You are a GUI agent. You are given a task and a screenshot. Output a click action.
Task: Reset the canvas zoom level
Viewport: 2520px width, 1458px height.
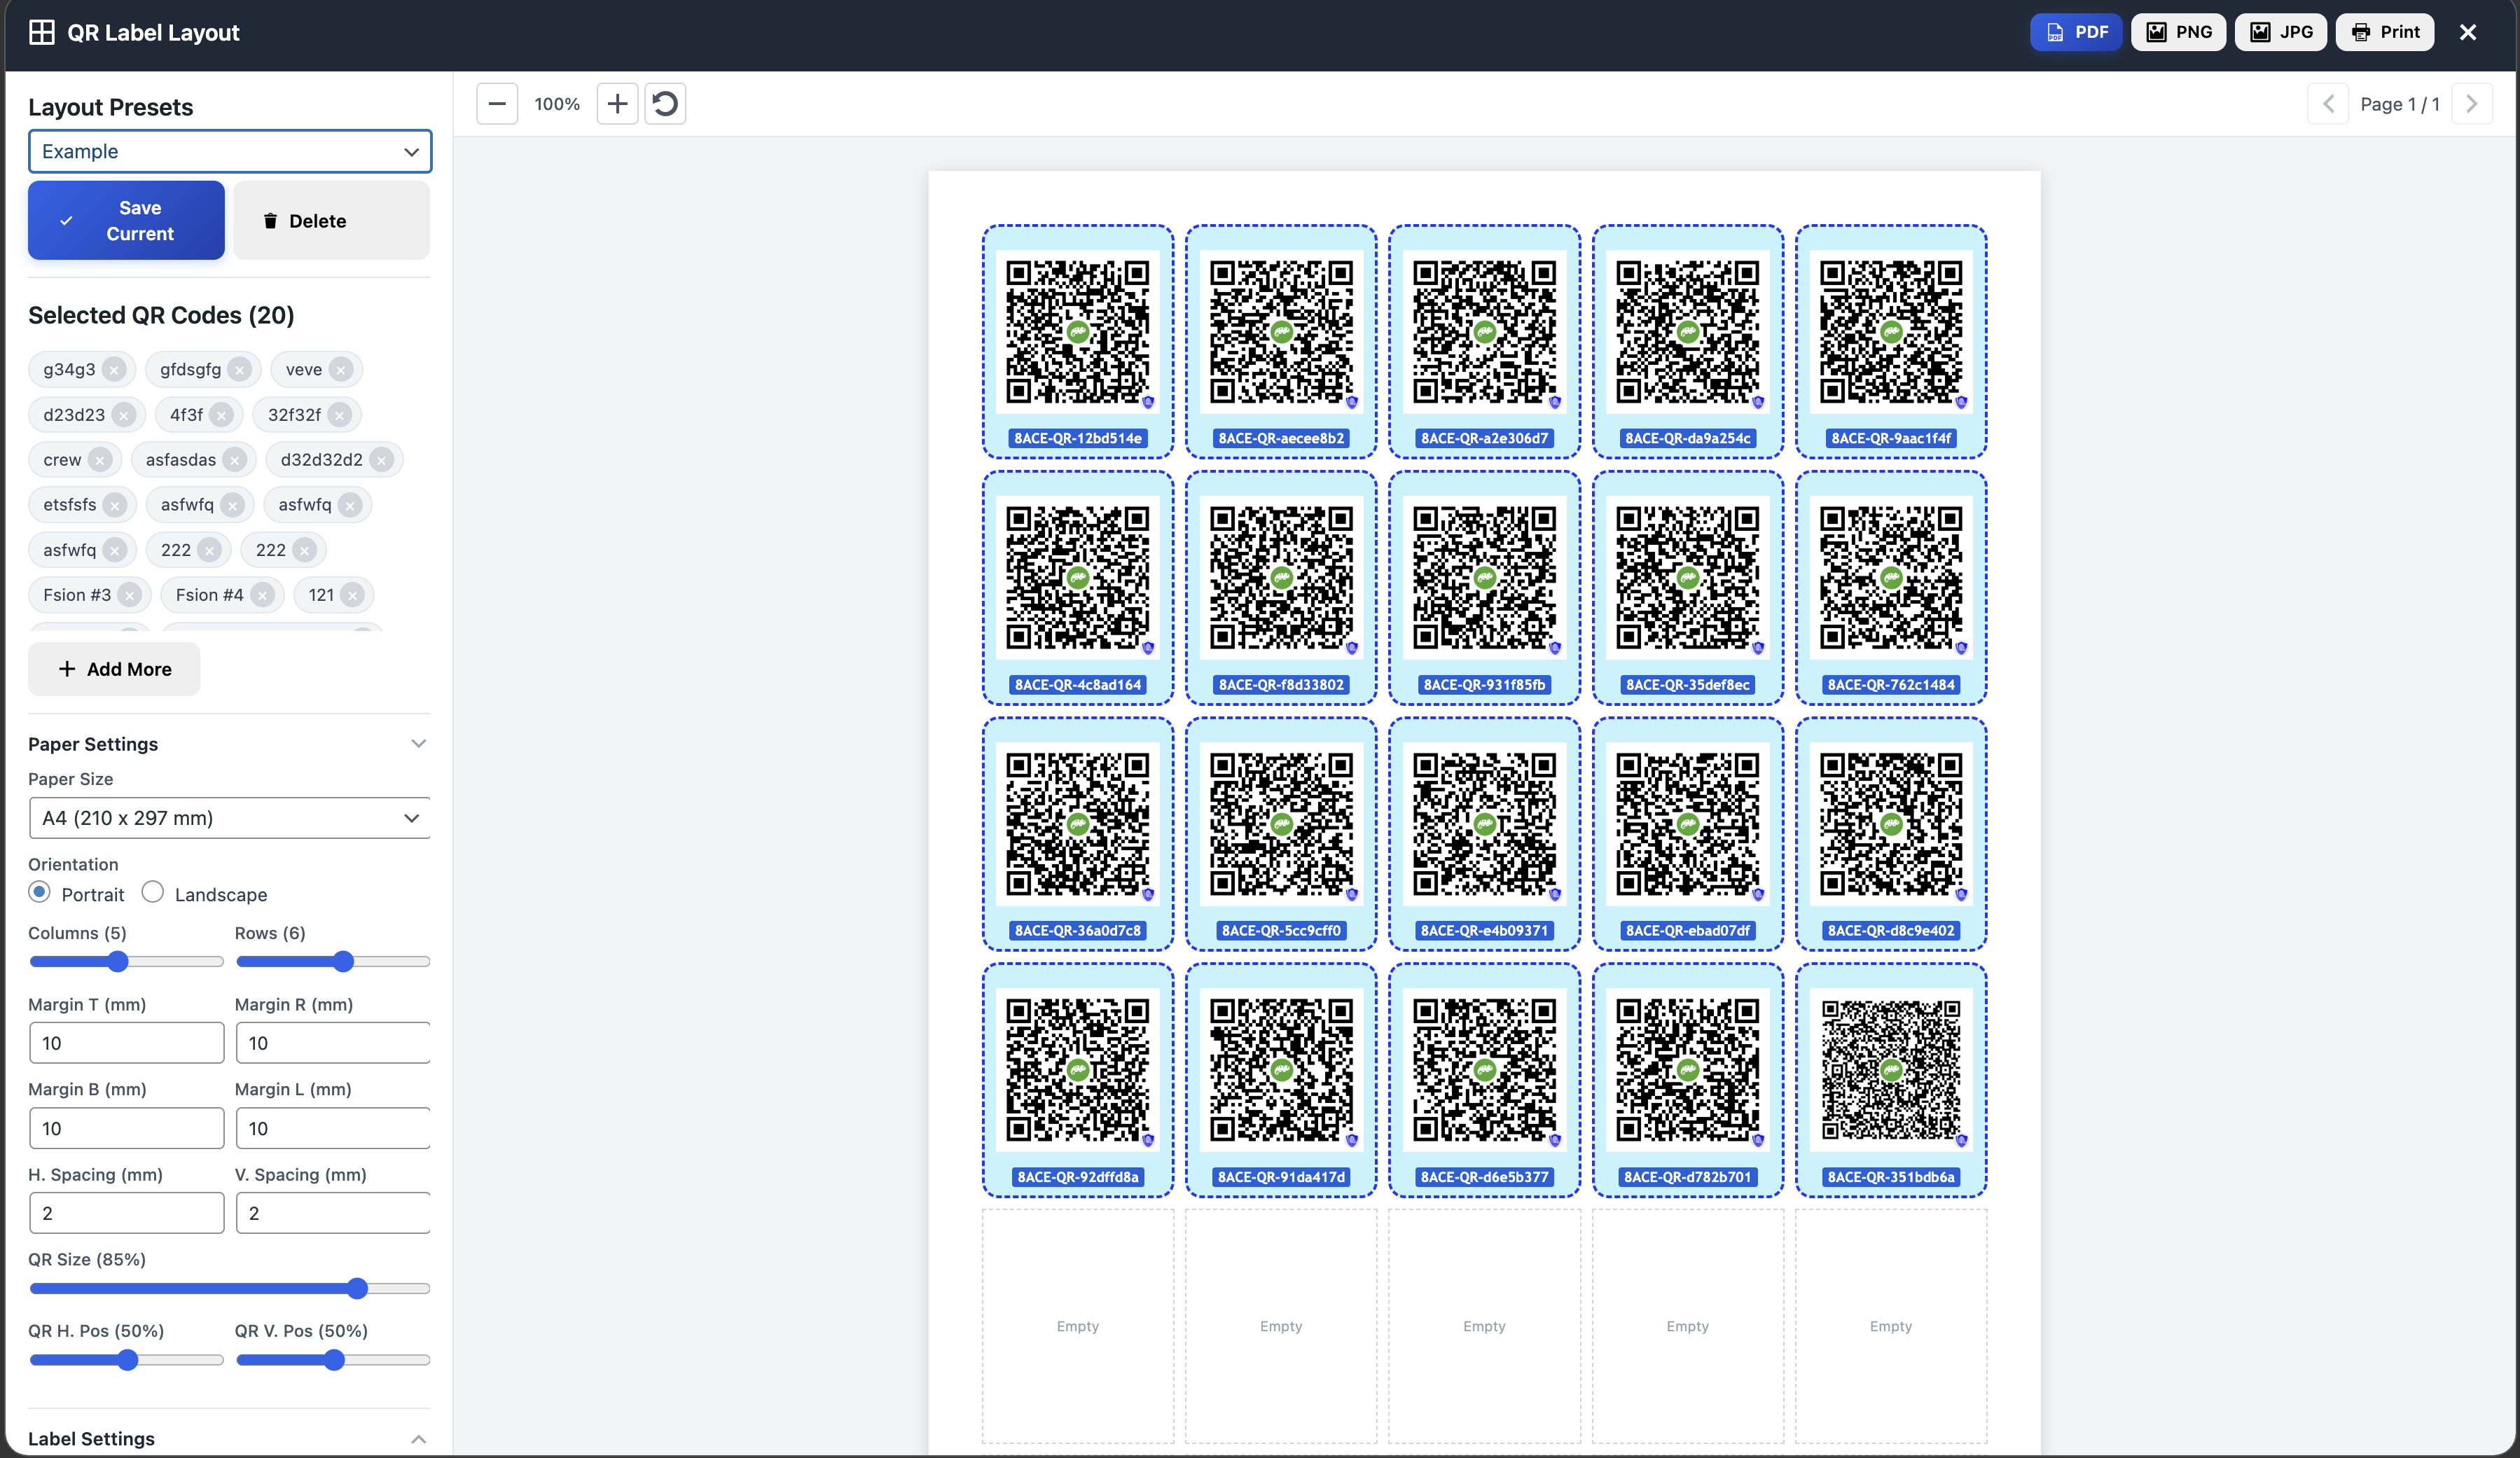[665, 103]
